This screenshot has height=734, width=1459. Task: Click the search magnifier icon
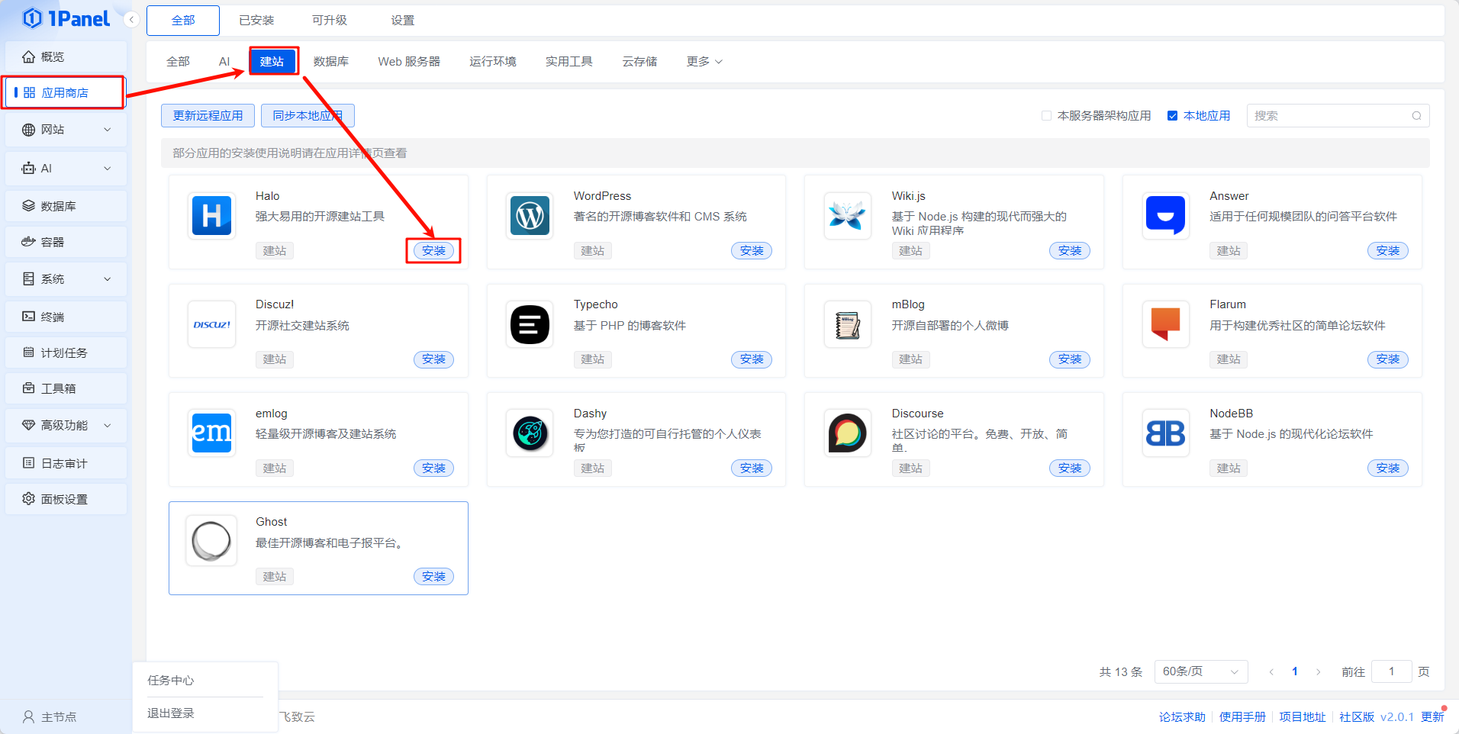(x=1416, y=116)
